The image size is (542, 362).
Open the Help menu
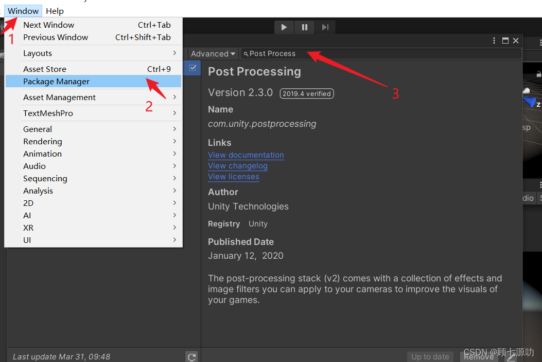[55, 11]
